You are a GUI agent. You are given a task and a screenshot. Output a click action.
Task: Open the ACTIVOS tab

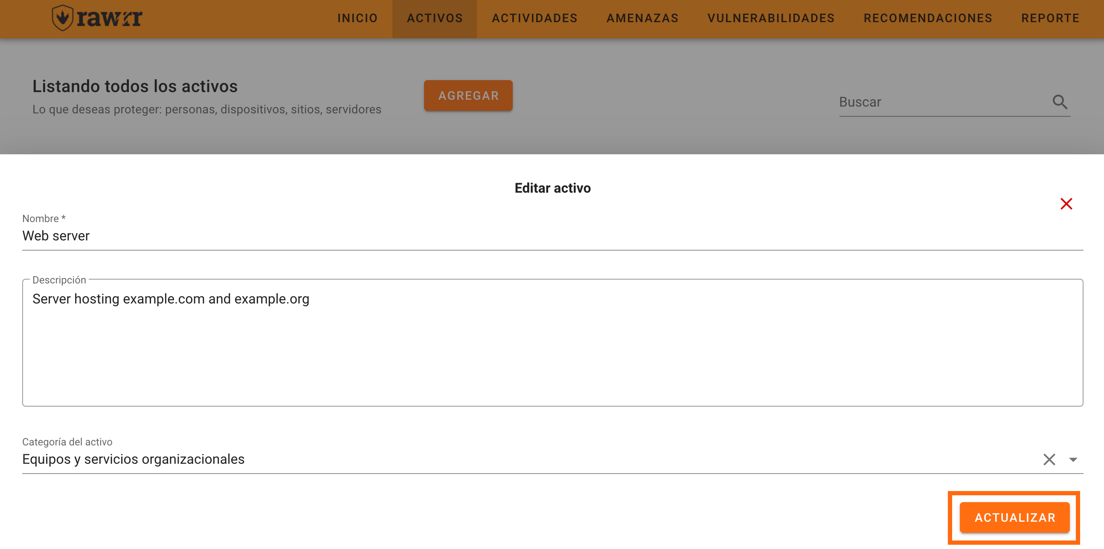point(435,18)
